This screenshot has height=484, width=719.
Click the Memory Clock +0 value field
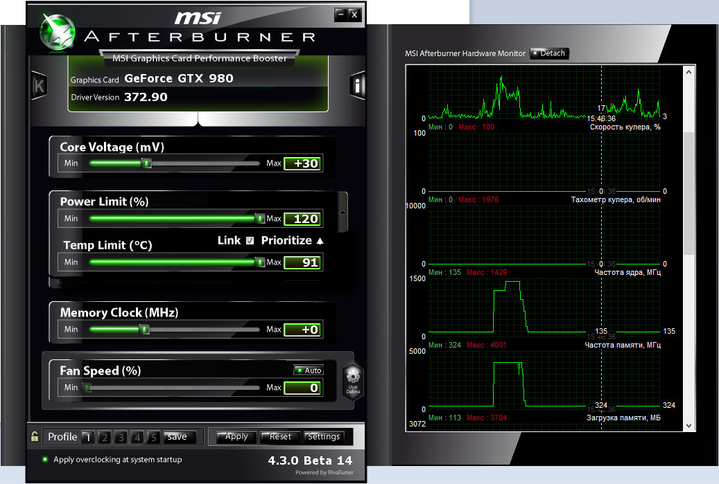[303, 330]
